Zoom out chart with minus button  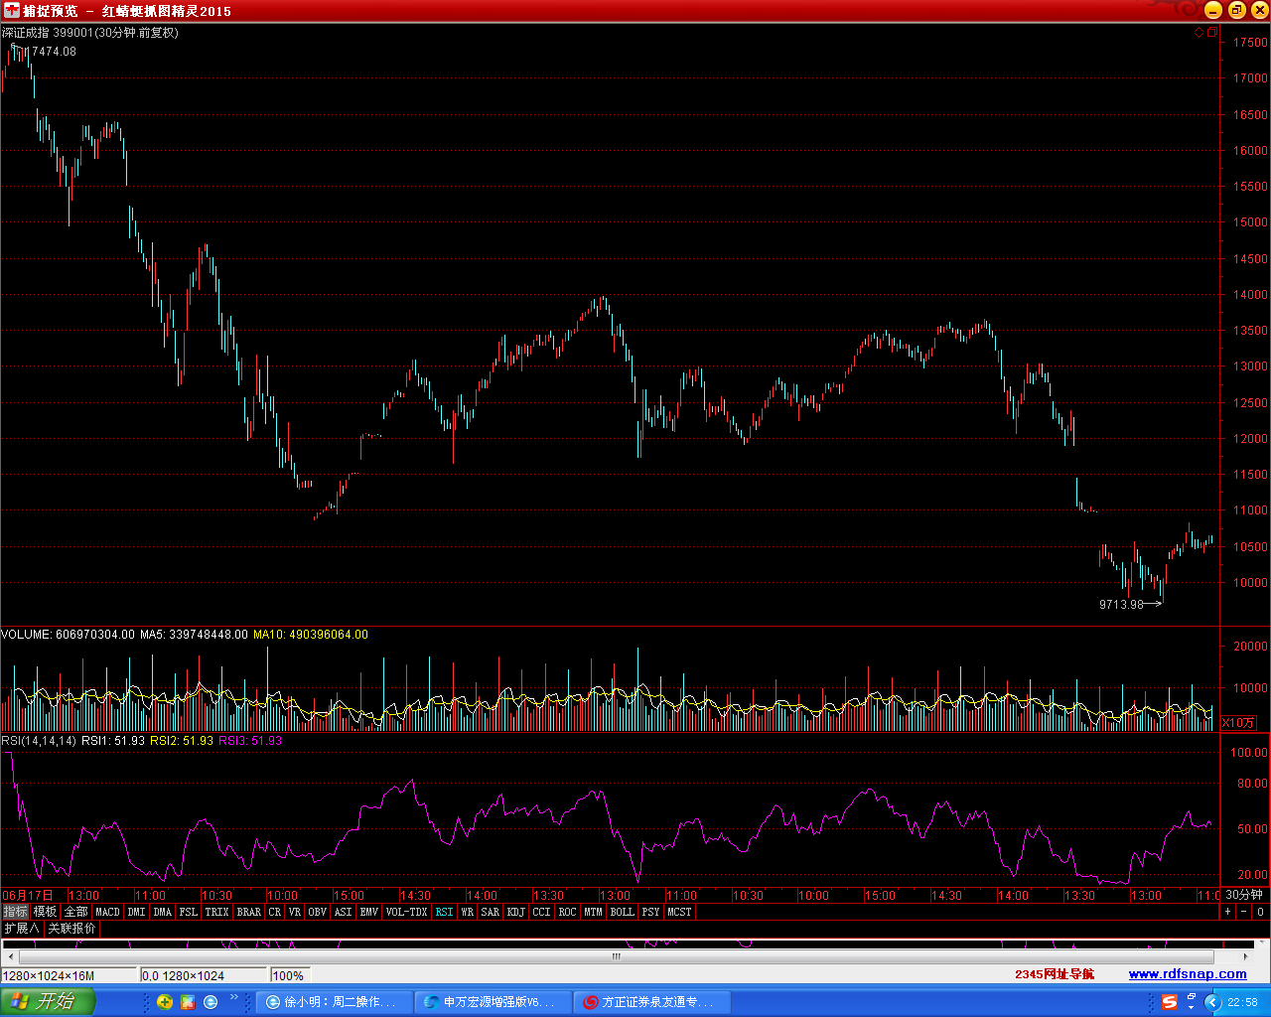pos(1244,912)
